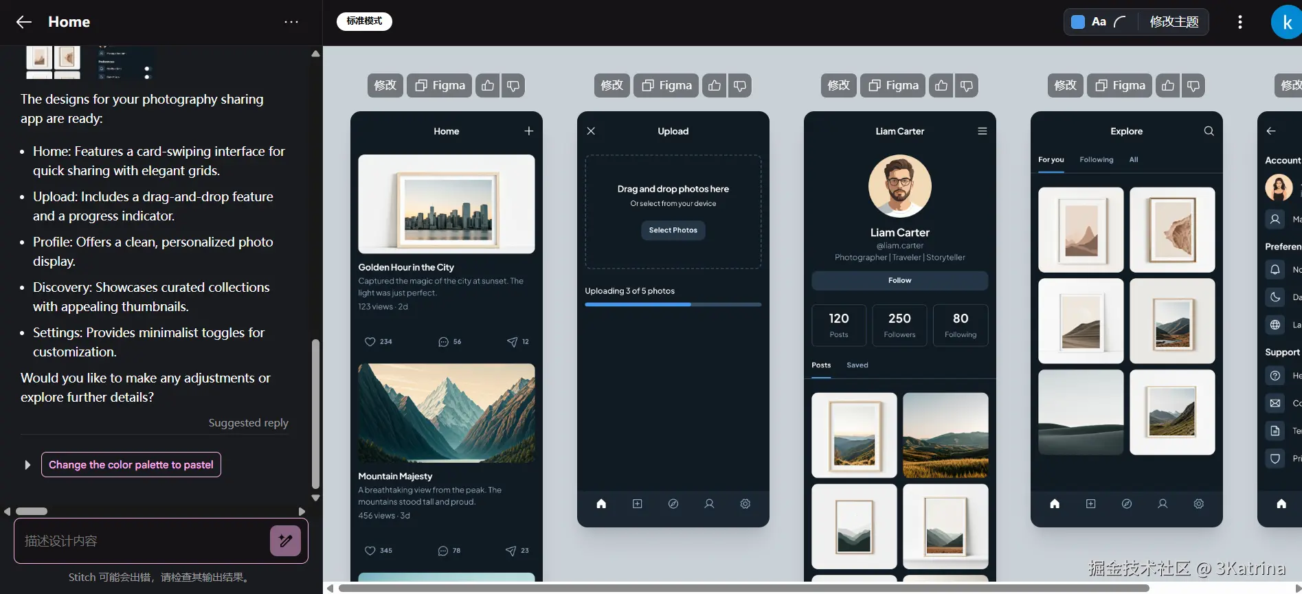Click comment icon on Golden Hour post

click(x=443, y=341)
